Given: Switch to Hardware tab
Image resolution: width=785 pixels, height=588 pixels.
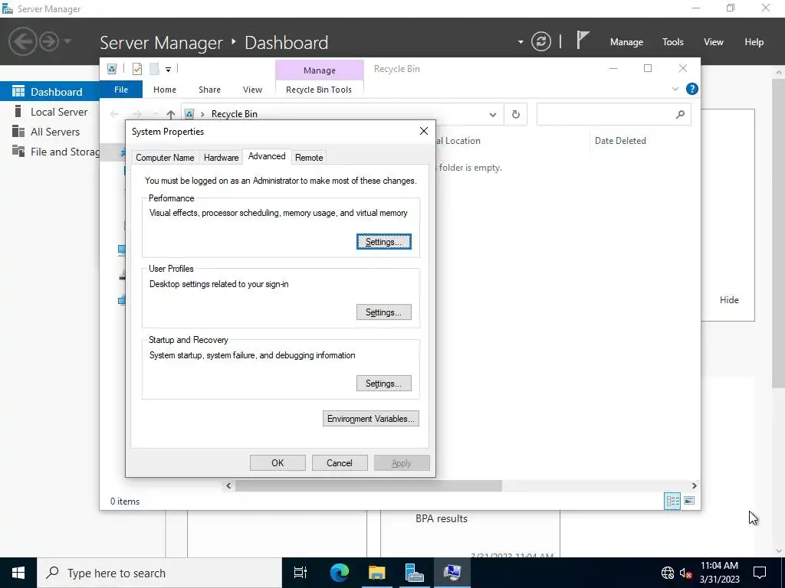Looking at the screenshot, I should 221,158.
